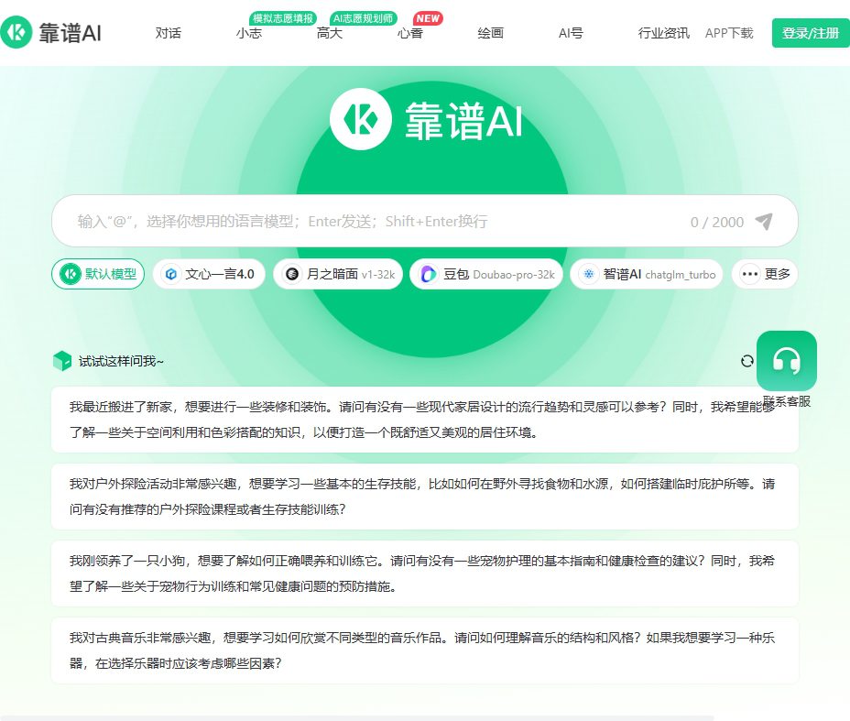
Task: Open the APP下载 link
Action: point(728,33)
